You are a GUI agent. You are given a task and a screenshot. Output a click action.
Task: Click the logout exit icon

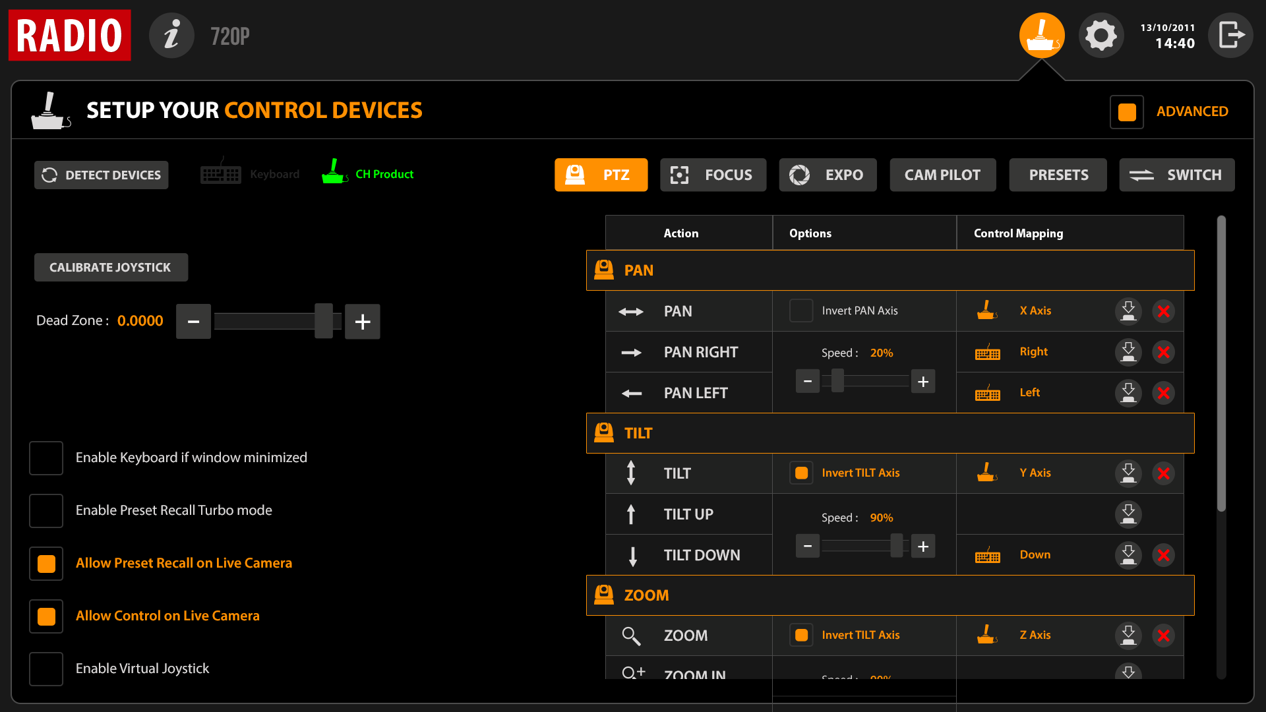tap(1230, 36)
